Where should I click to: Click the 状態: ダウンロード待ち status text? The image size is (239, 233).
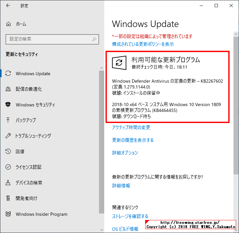click(132, 116)
